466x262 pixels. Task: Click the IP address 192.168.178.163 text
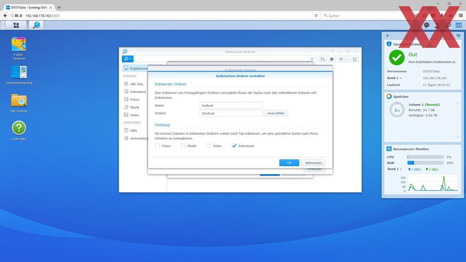click(x=434, y=78)
